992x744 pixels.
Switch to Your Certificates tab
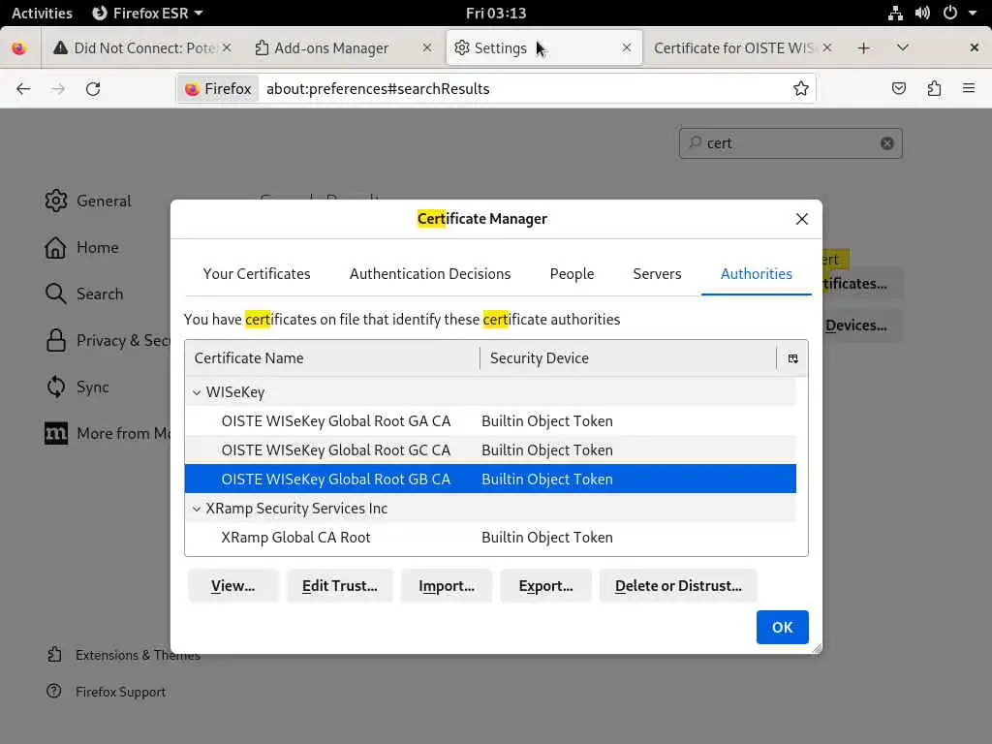pos(256,274)
